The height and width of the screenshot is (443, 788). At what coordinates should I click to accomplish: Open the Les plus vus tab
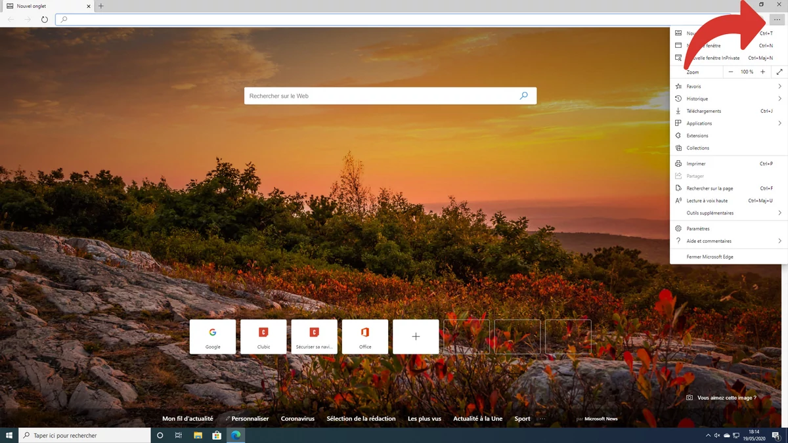pyautogui.click(x=424, y=419)
